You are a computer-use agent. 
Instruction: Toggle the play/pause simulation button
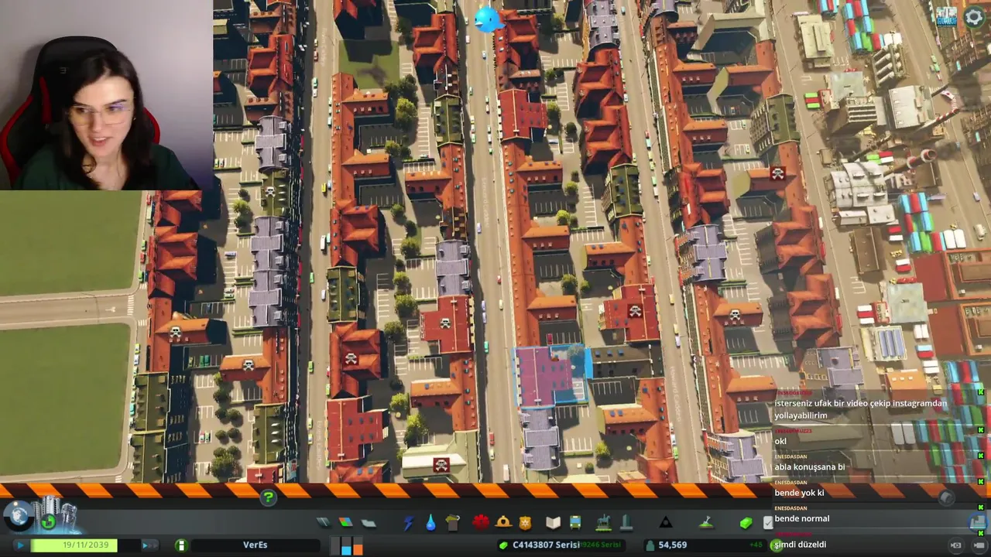tap(19, 545)
